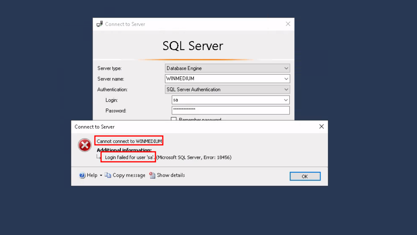Open the Server type dropdown
The height and width of the screenshot is (235, 417).
click(286, 68)
